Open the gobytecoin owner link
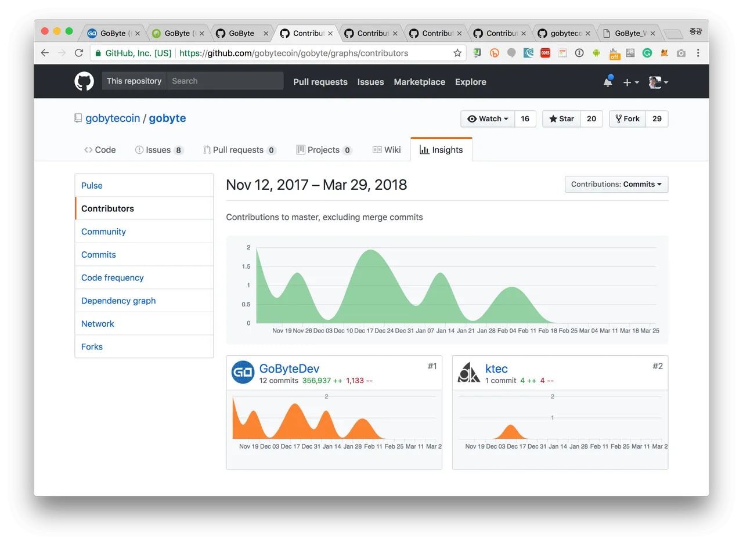This screenshot has width=743, height=545. [113, 118]
